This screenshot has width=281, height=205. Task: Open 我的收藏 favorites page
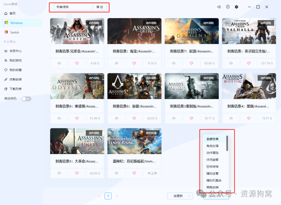click(22, 70)
